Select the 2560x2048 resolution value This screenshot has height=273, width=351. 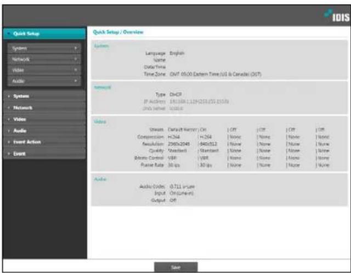click(179, 144)
